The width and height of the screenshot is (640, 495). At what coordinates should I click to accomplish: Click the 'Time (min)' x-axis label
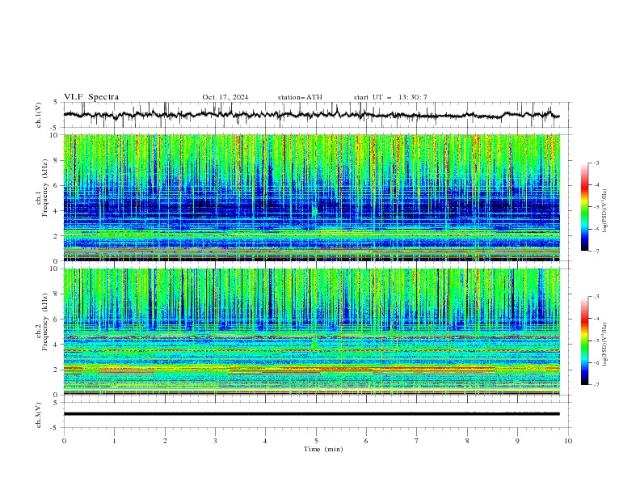[x=323, y=449]
